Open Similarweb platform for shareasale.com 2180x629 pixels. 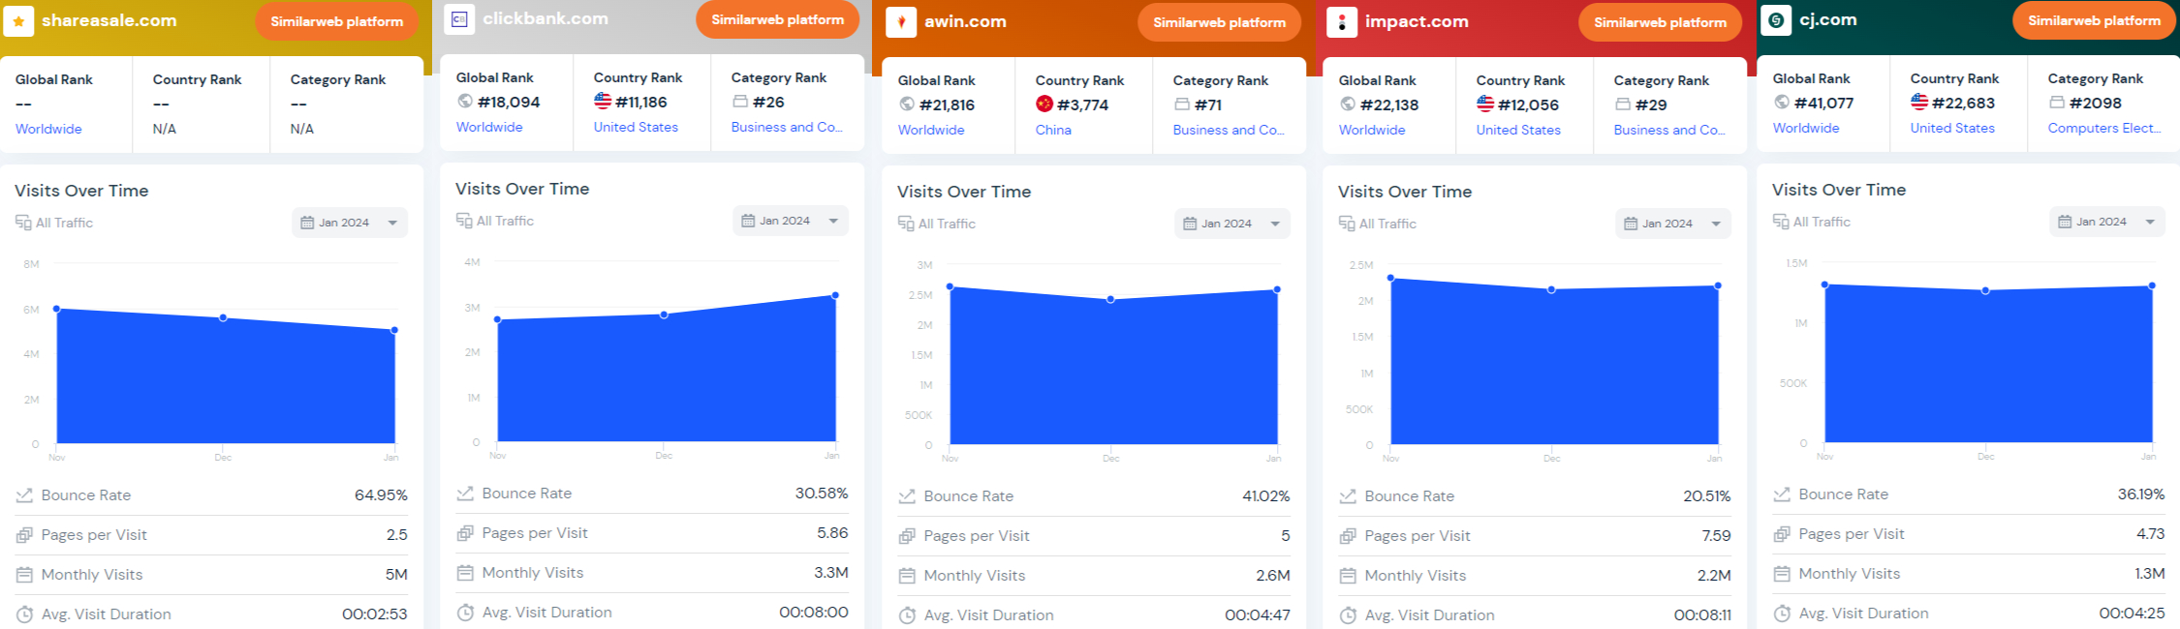point(337,21)
